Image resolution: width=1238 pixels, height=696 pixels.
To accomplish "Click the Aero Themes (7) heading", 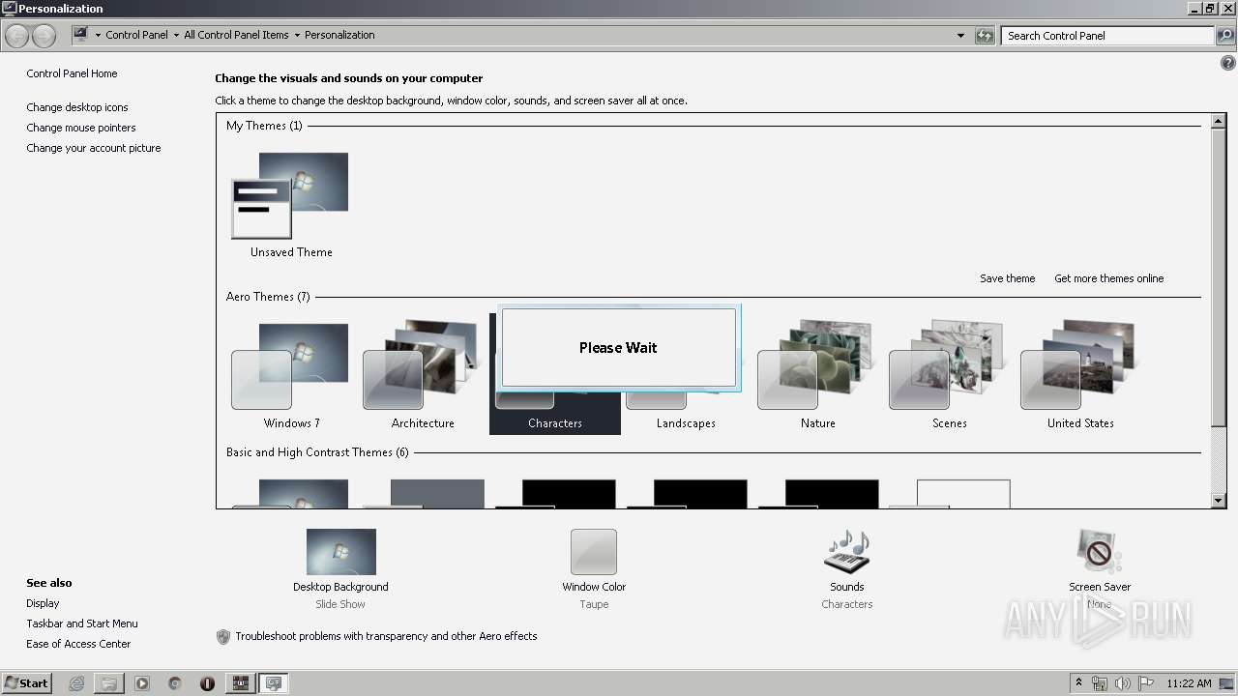I will pyautogui.click(x=268, y=297).
